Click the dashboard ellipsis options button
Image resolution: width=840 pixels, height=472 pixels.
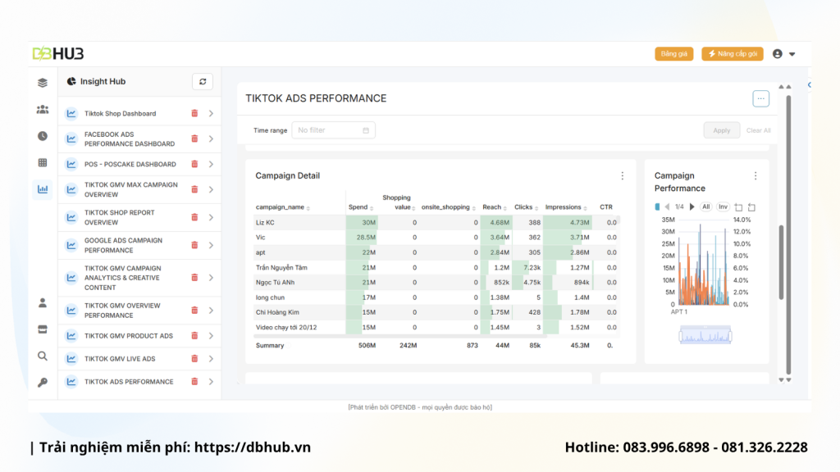click(760, 98)
